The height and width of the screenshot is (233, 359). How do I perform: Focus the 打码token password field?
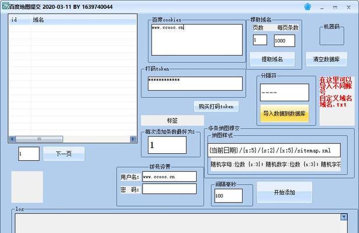pos(195,84)
